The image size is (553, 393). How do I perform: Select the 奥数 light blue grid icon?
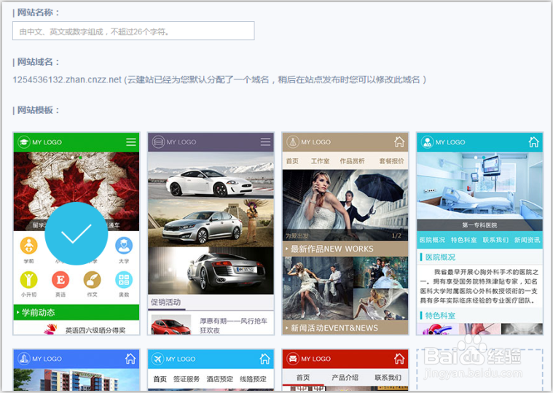pyautogui.click(x=124, y=280)
